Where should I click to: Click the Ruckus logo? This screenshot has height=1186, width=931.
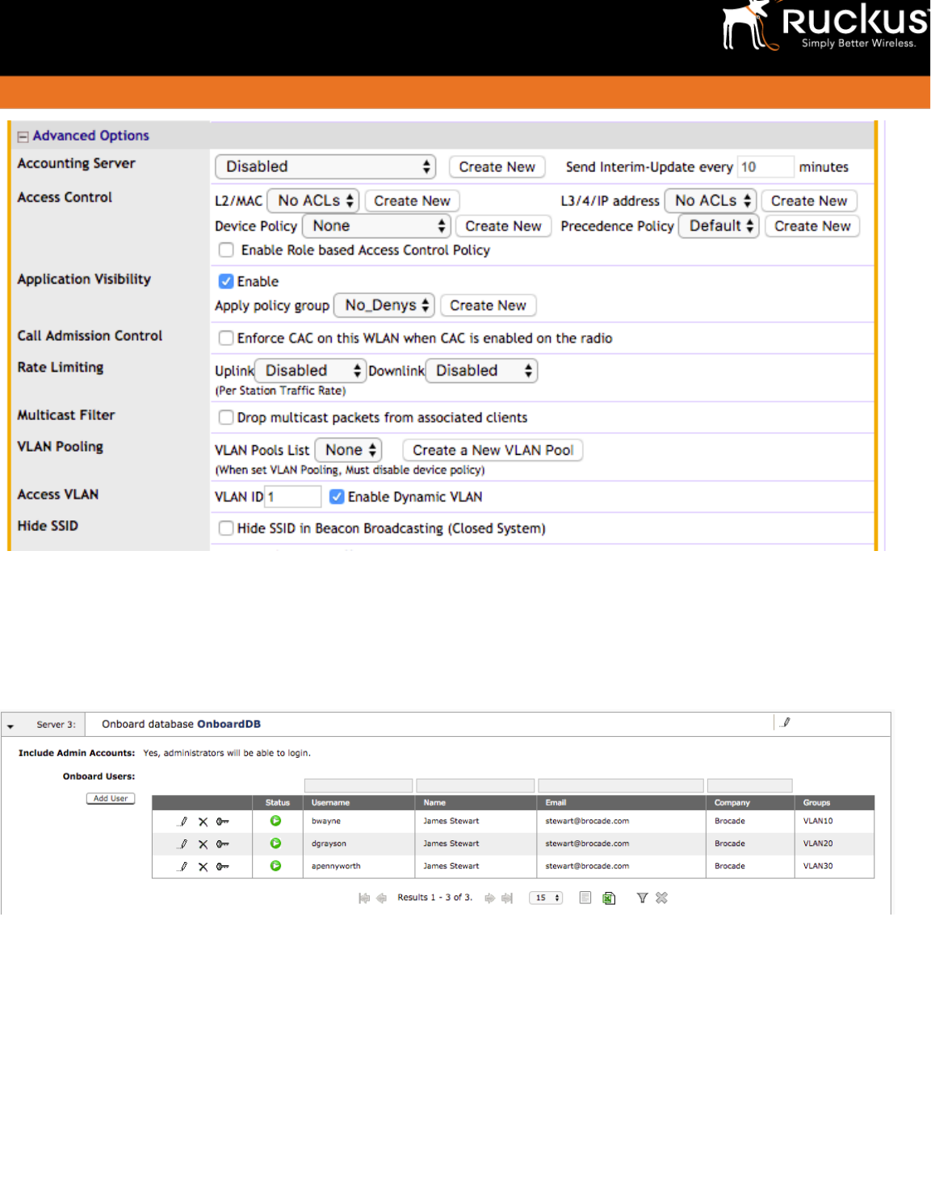tap(825, 26)
